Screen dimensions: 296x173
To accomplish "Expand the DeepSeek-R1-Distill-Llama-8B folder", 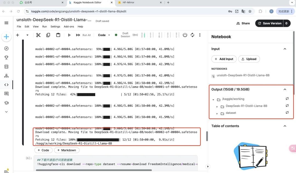I will point(217,107).
